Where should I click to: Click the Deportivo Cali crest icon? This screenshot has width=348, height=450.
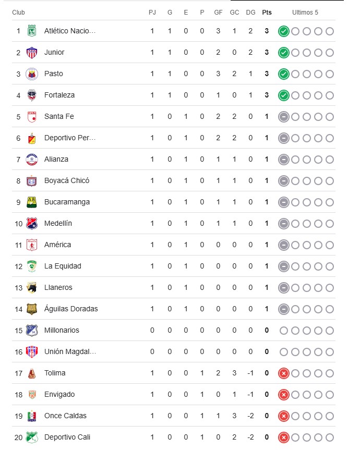click(32, 437)
